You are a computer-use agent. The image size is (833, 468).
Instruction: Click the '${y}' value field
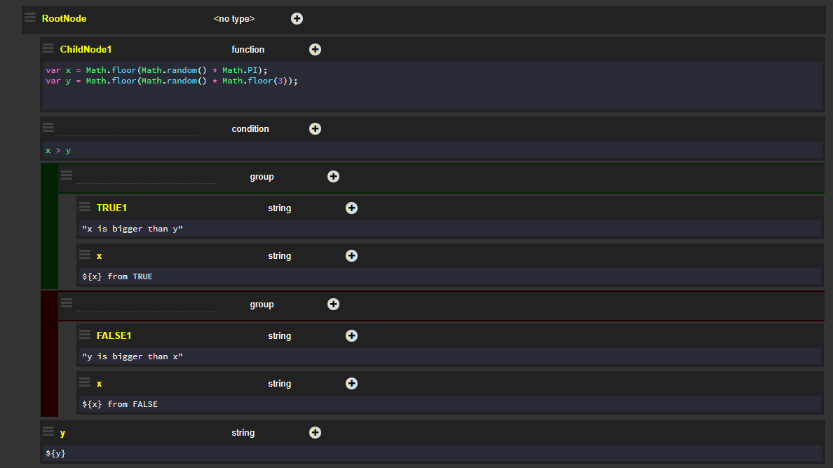(x=433, y=453)
